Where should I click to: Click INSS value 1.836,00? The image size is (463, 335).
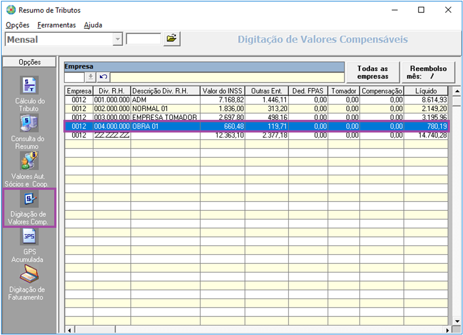tap(231, 109)
